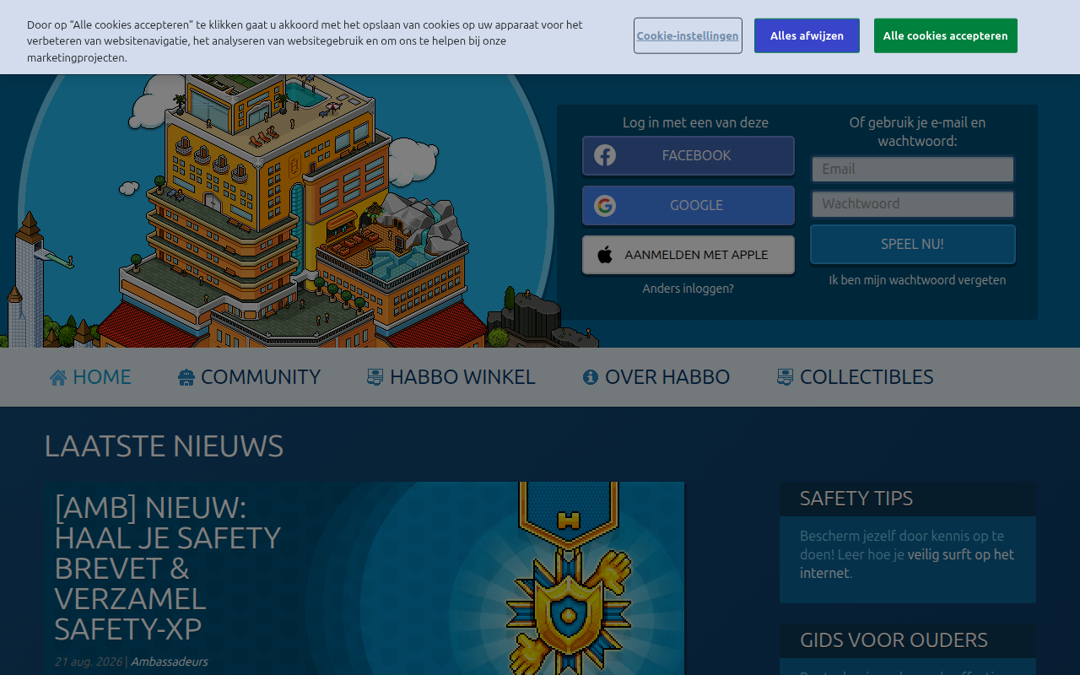Image resolution: width=1080 pixels, height=675 pixels.
Task: Click the Google logo icon
Action: (604, 206)
